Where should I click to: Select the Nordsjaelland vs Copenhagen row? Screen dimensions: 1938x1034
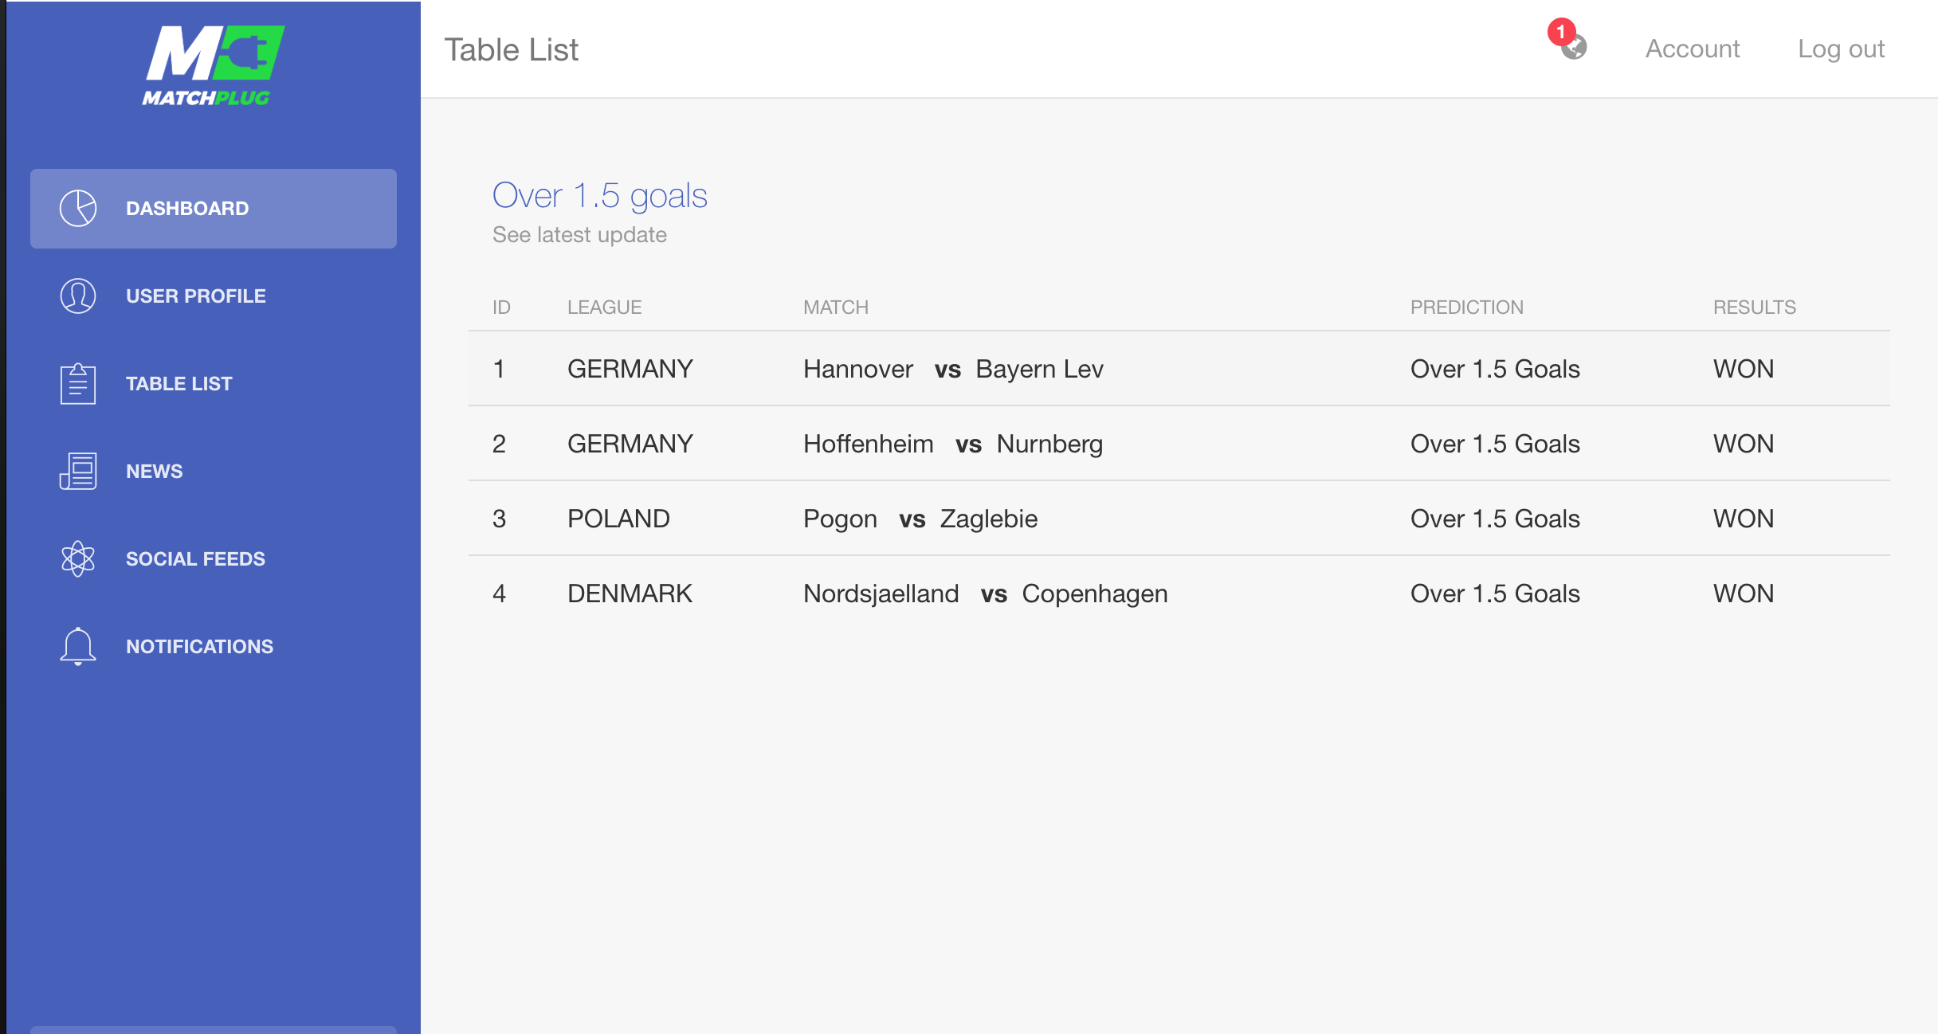[x=985, y=593]
